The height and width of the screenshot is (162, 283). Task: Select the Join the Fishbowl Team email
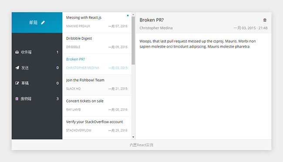(97, 85)
